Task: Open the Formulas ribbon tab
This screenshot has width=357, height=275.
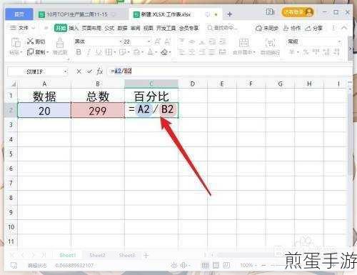Action: [109, 28]
